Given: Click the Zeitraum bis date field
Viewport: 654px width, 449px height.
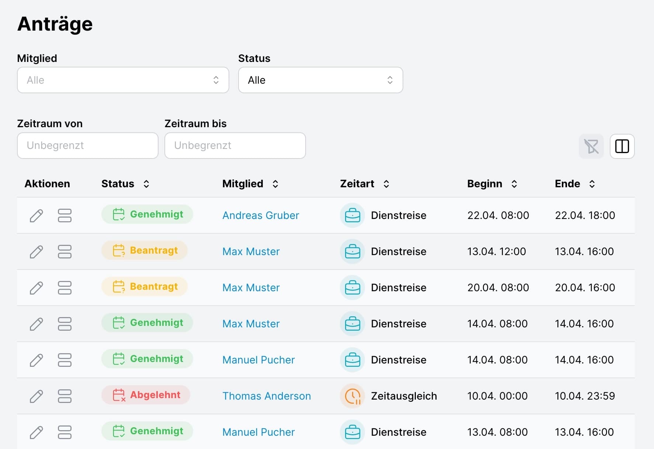Looking at the screenshot, I should tap(235, 146).
